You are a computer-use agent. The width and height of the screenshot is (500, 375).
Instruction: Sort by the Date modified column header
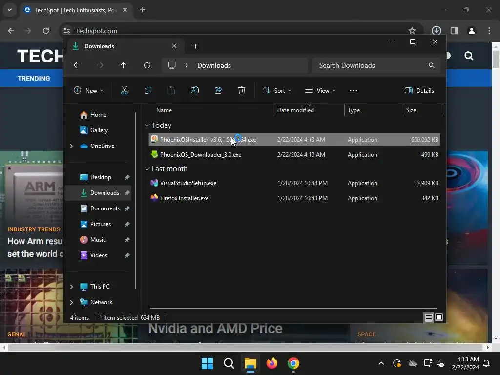pyautogui.click(x=295, y=110)
